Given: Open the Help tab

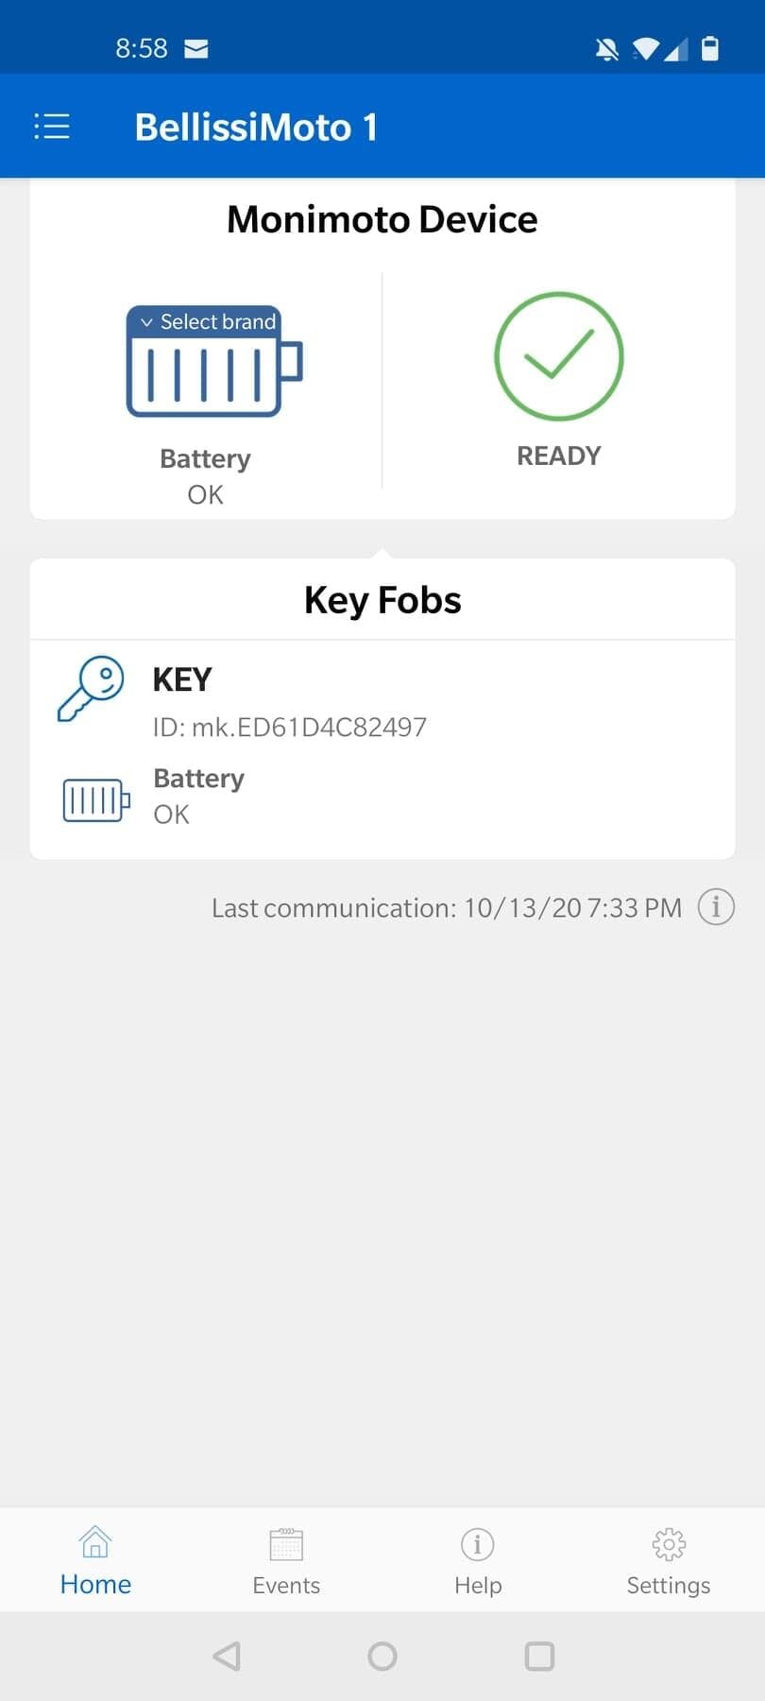Looking at the screenshot, I should (478, 1559).
